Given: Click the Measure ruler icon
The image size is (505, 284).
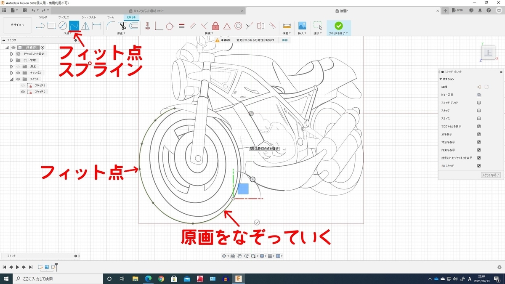Looking at the screenshot, I should (x=287, y=26).
